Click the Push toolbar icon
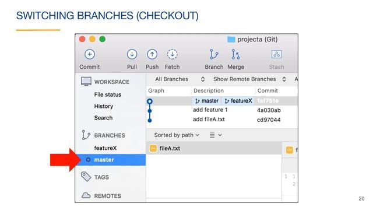This screenshot has height=210, width=373. point(152,54)
